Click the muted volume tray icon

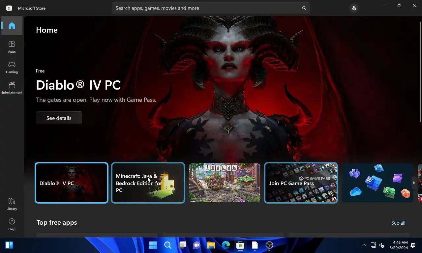[382, 245]
